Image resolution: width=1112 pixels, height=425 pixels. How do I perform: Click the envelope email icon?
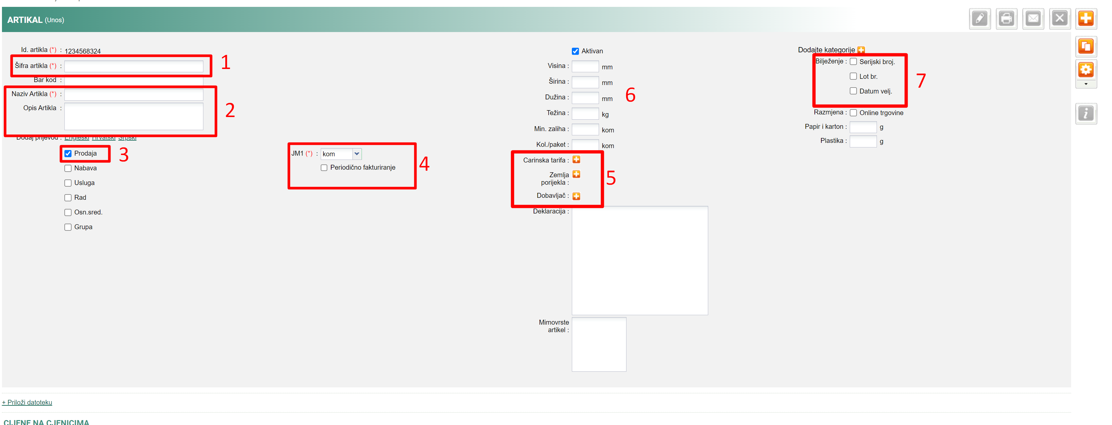pos(1033,19)
